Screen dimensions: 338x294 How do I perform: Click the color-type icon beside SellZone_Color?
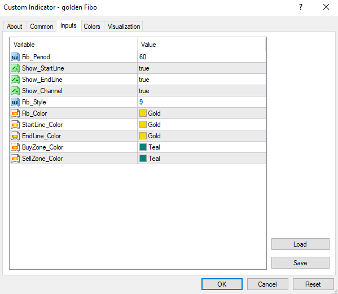click(x=15, y=159)
